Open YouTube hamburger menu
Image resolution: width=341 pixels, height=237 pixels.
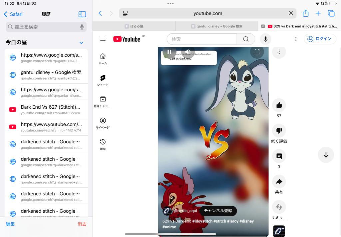(x=103, y=39)
